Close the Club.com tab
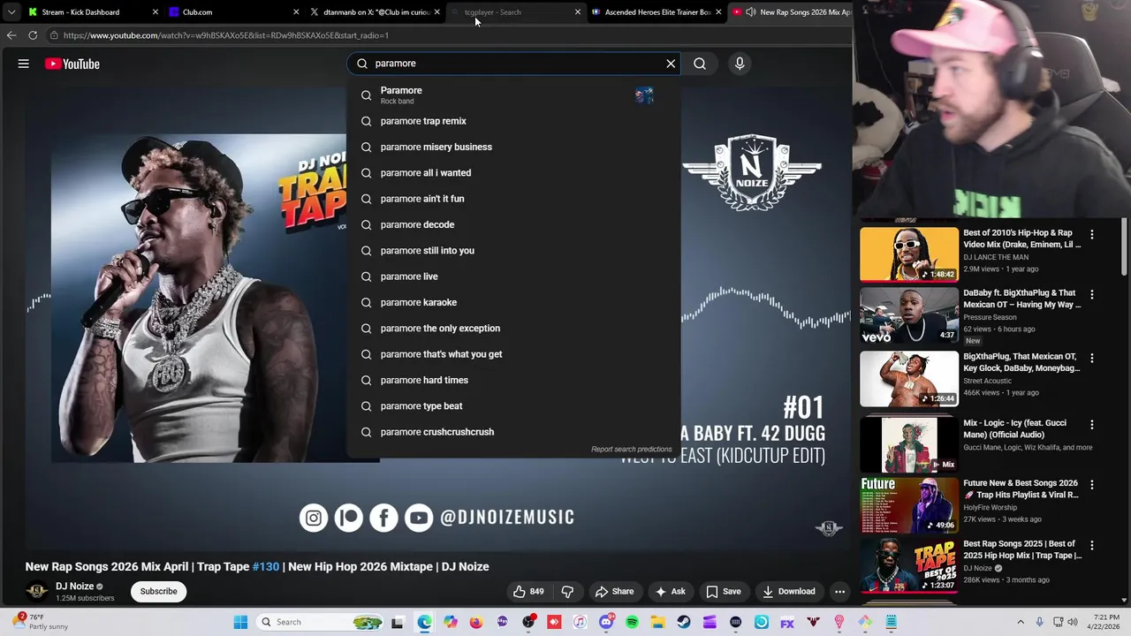 [296, 12]
